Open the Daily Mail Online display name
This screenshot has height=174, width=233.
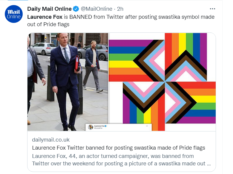(49, 9)
